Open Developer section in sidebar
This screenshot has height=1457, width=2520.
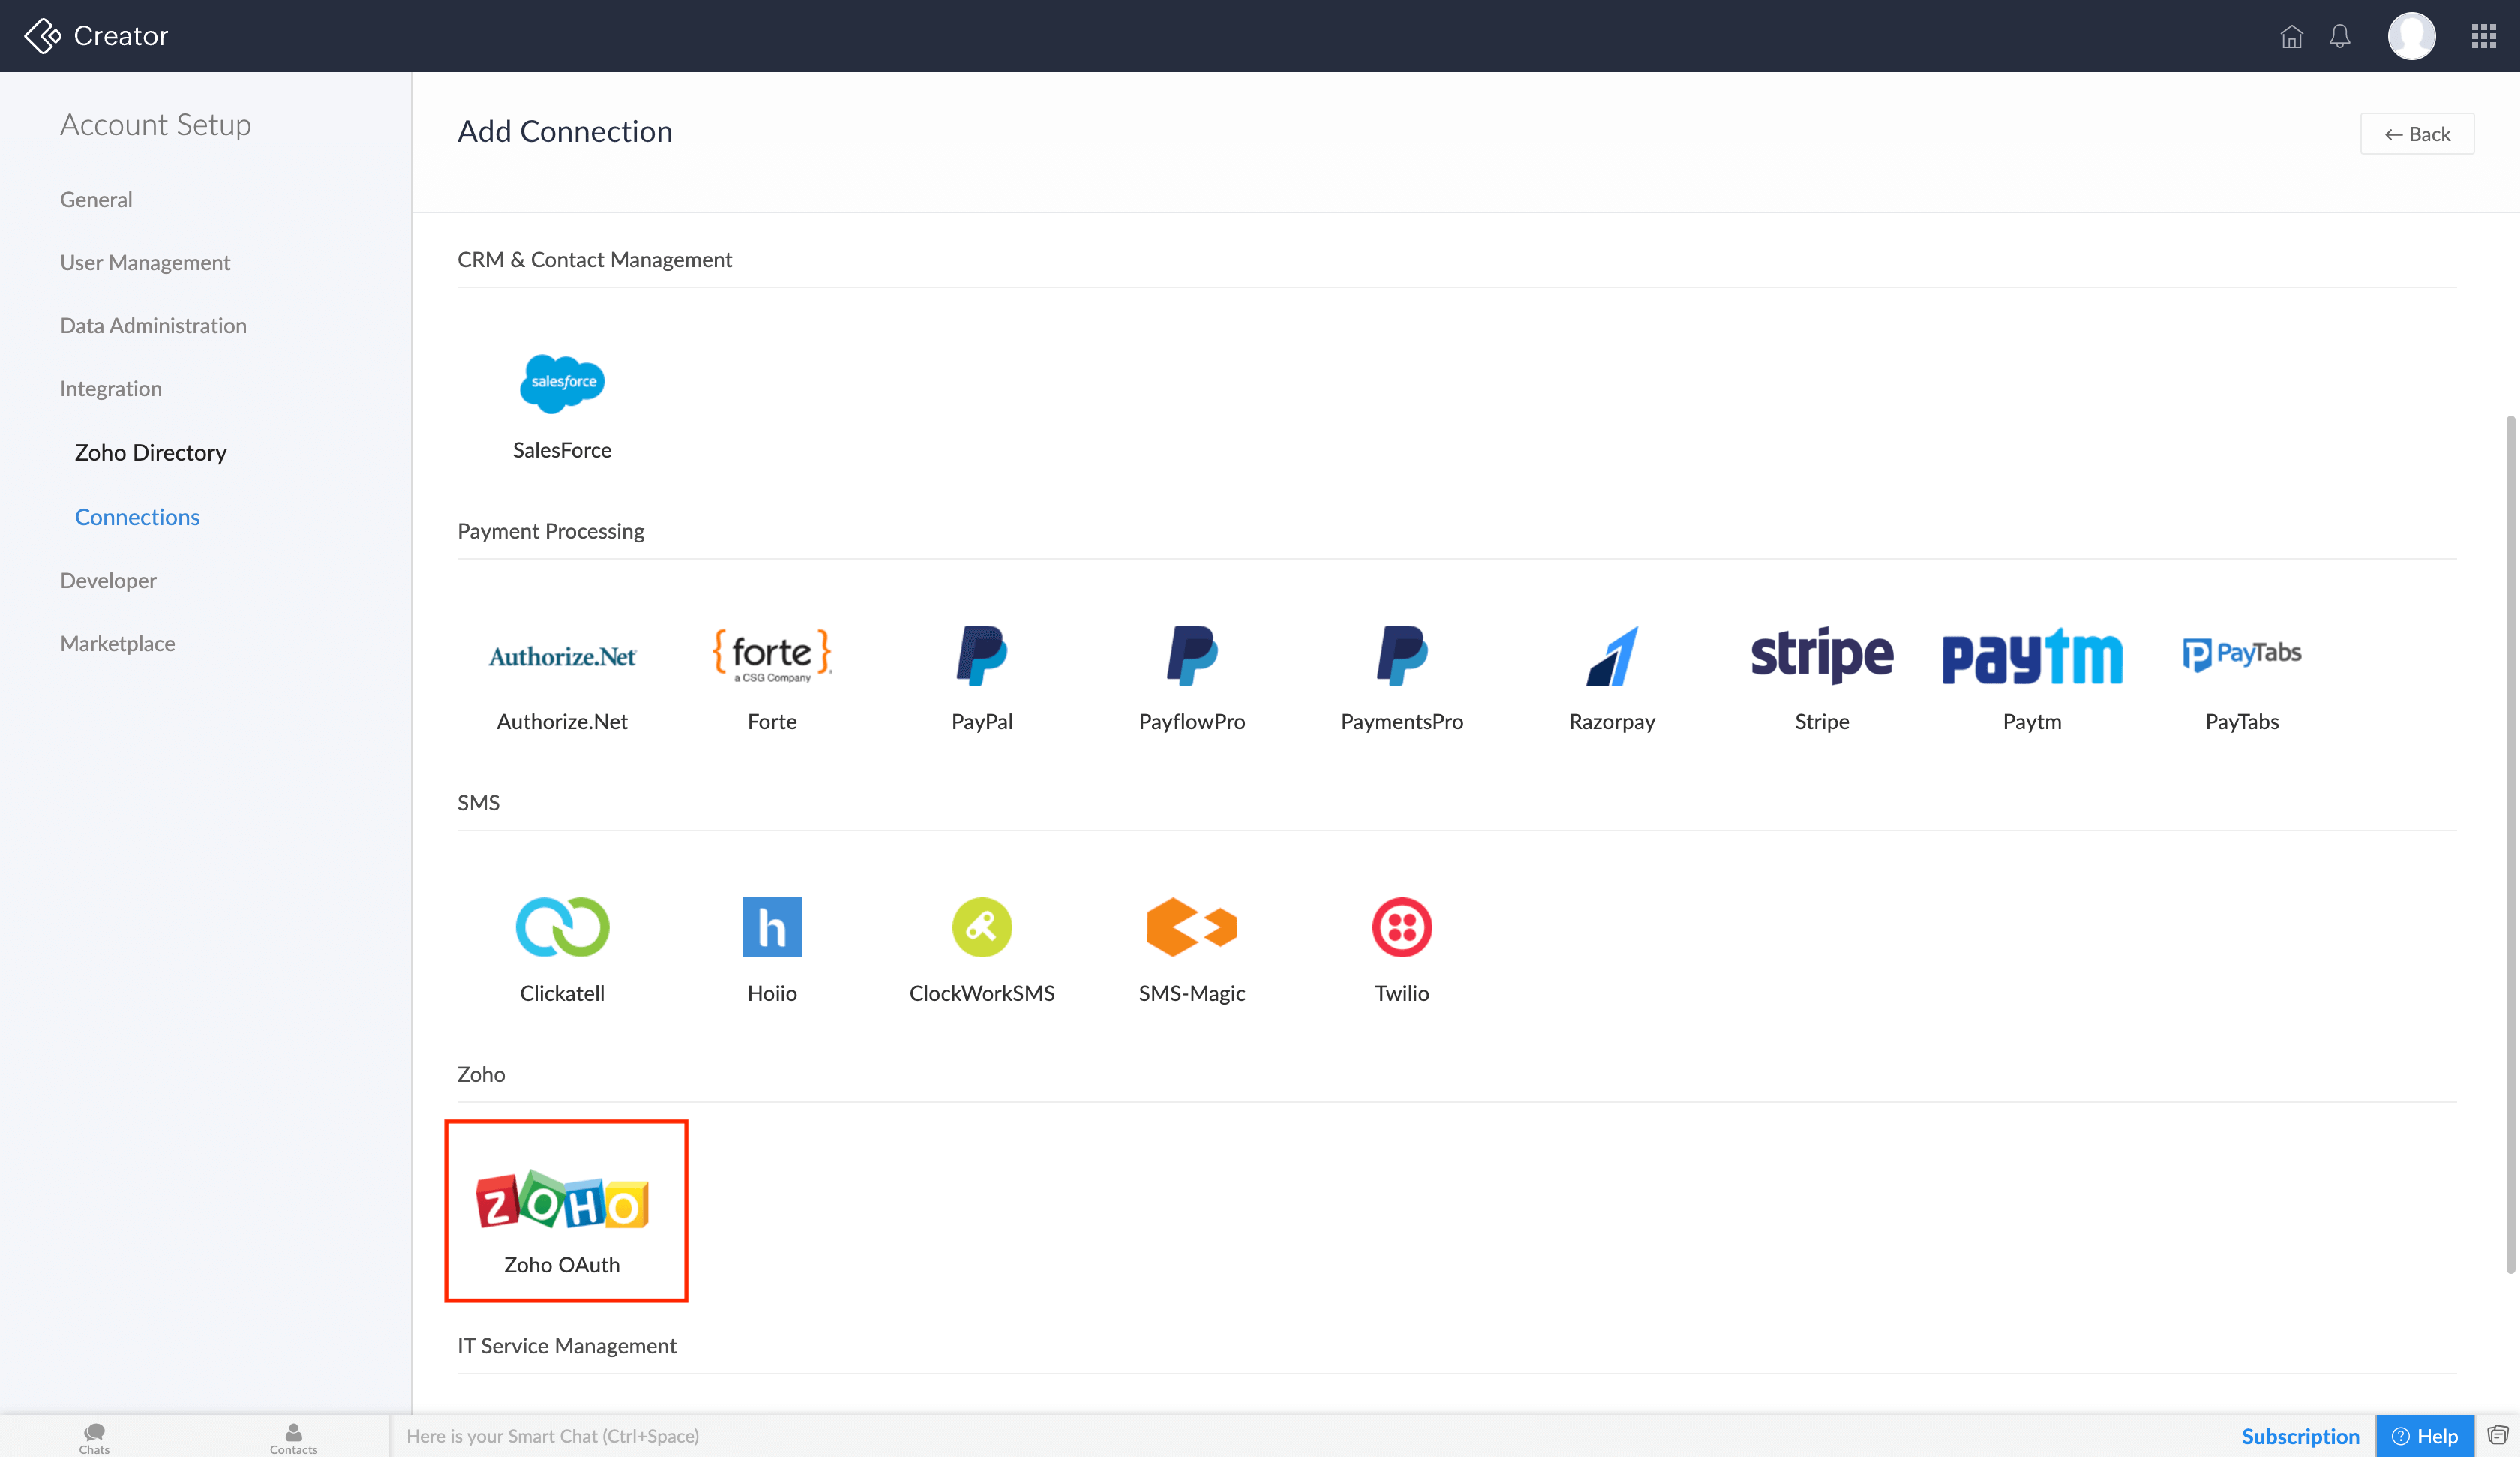[108, 581]
